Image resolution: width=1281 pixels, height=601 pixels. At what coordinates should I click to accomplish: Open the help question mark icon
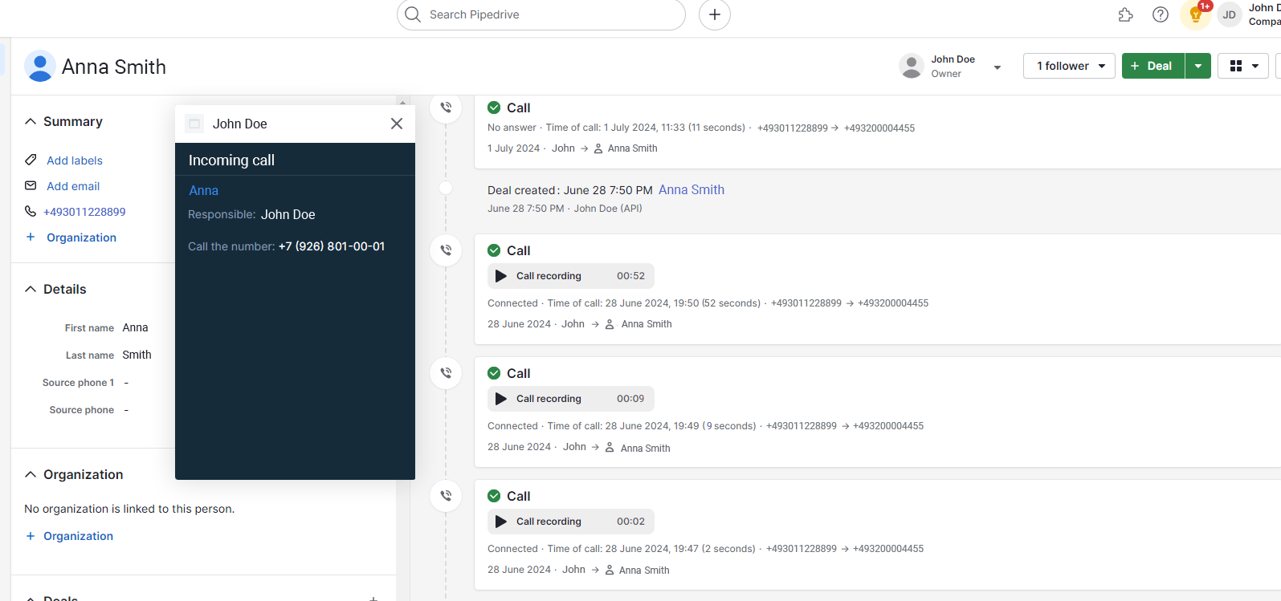pos(1160,14)
